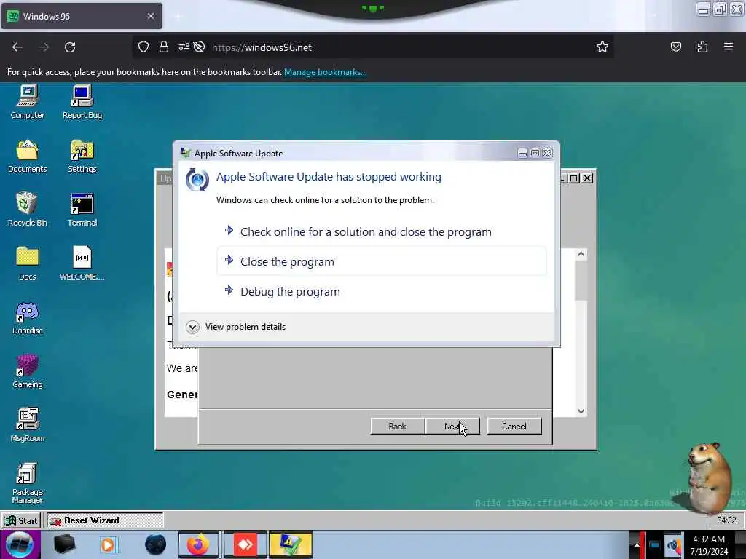Screen dimensions: 746x559
Task: Launch the Terminal desktop icon
Action: click(82, 209)
